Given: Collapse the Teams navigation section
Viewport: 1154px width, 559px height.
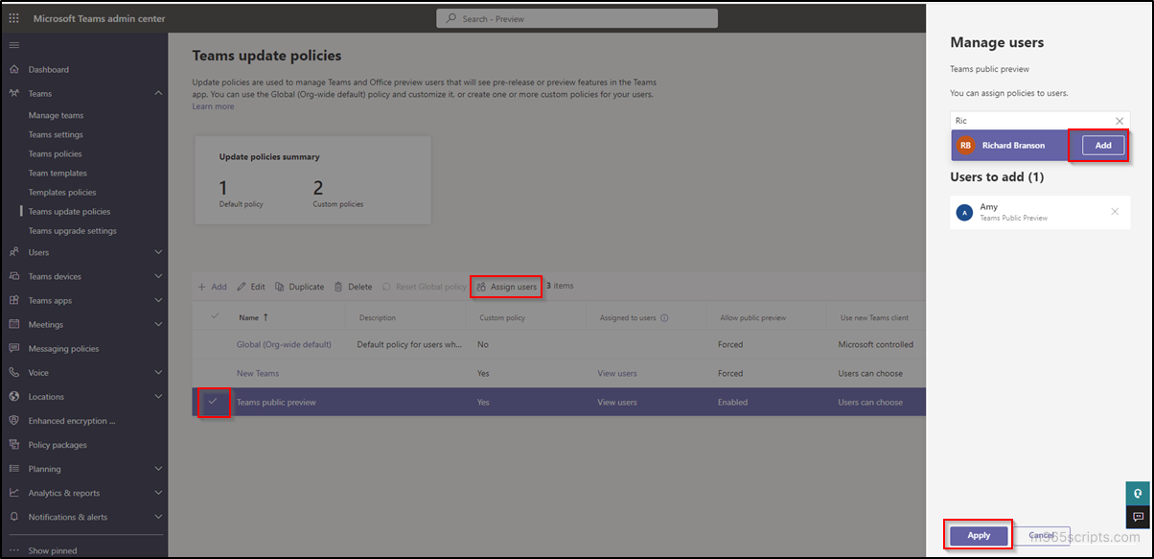Looking at the screenshot, I should (x=157, y=93).
